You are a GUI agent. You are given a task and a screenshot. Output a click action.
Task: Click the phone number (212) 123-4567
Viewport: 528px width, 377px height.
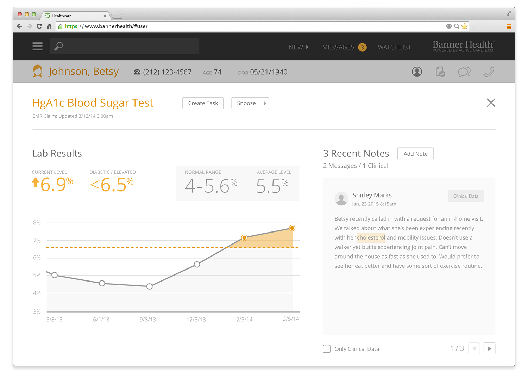pos(167,72)
